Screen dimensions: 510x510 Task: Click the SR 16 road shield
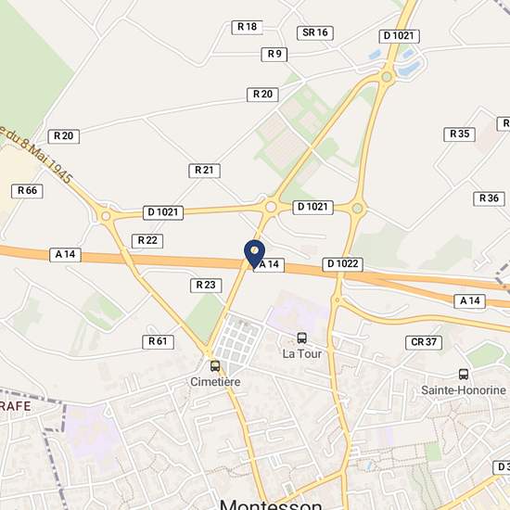coord(315,32)
